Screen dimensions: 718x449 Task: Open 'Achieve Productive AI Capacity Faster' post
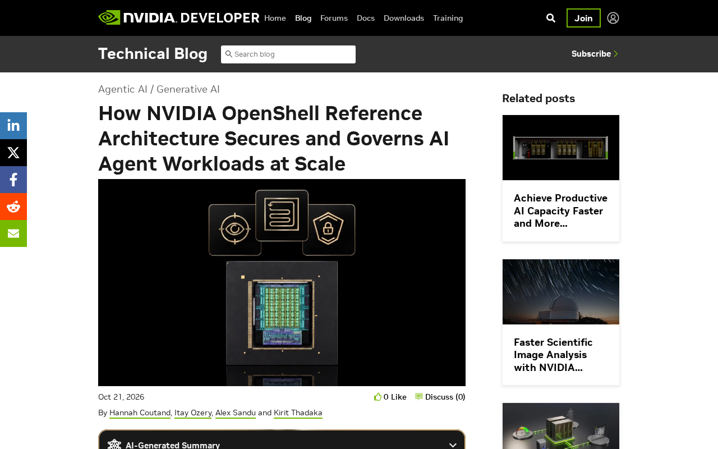tap(561, 211)
